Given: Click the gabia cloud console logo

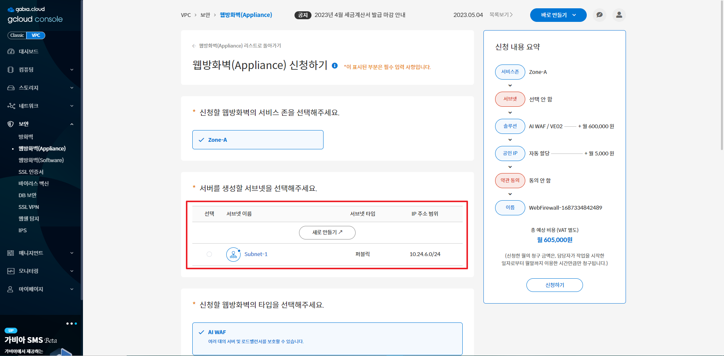Looking at the screenshot, I should pos(35,15).
